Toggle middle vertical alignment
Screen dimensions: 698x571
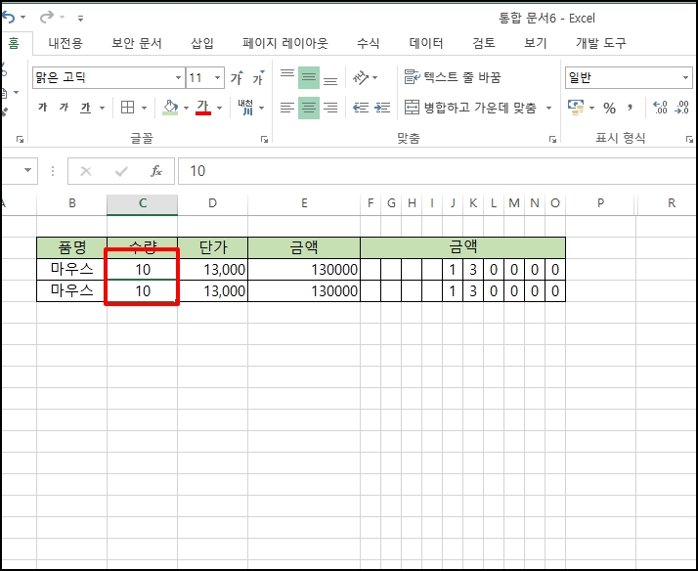(309, 77)
